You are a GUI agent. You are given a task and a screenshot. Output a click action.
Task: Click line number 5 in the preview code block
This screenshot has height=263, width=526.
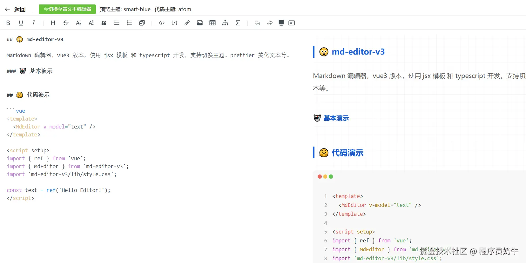tap(326, 232)
